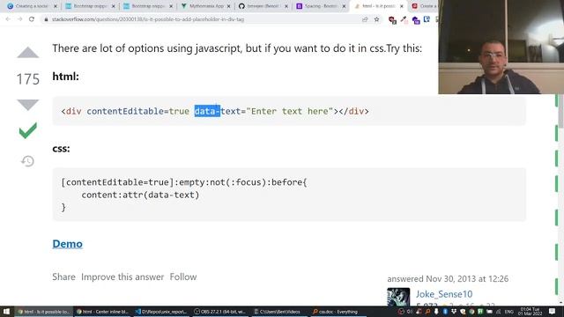The width and height of the screenshot is (564, 317).
Task: Click the answered Nov 30, 2013 timestamp
Action: pyautogui.click(x=448, y=278)
